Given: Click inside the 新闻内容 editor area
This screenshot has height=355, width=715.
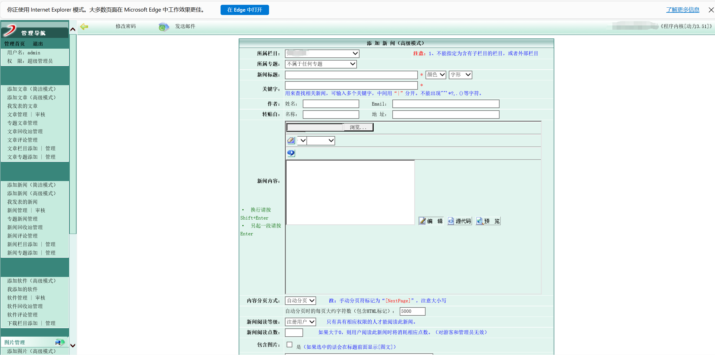Looking at the screenshot, I should (350, 192).
